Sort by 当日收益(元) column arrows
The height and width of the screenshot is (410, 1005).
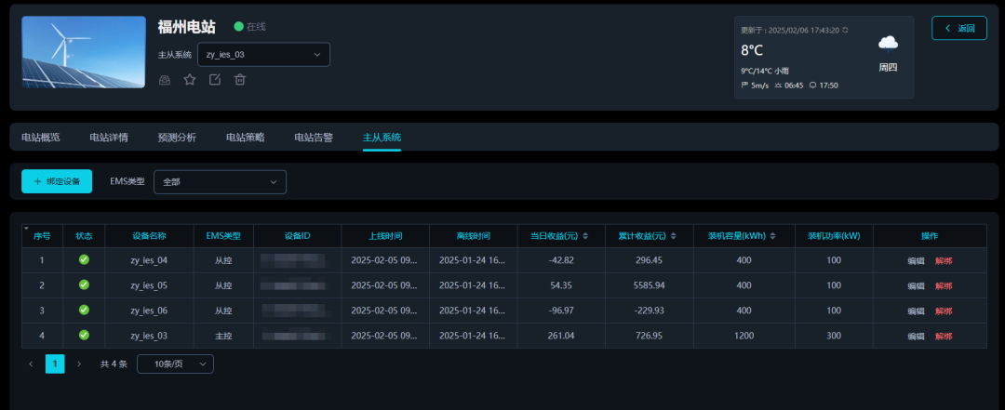tap(585, 236)
